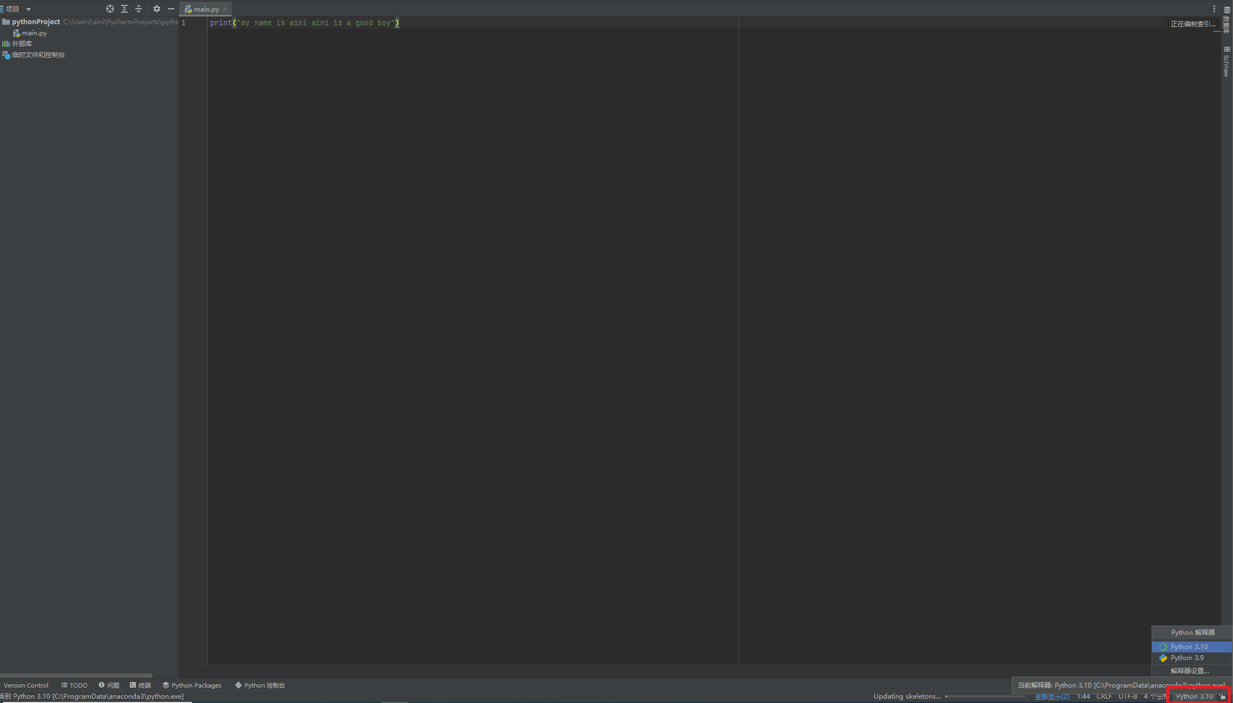Open editor tab options menu
Screen dimensions: 1233x703
(x=1214, y=9)
